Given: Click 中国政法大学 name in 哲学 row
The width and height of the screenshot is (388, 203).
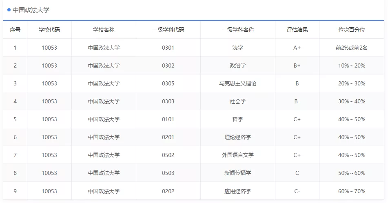Looking at the screenshot, I should coord(104,119).
